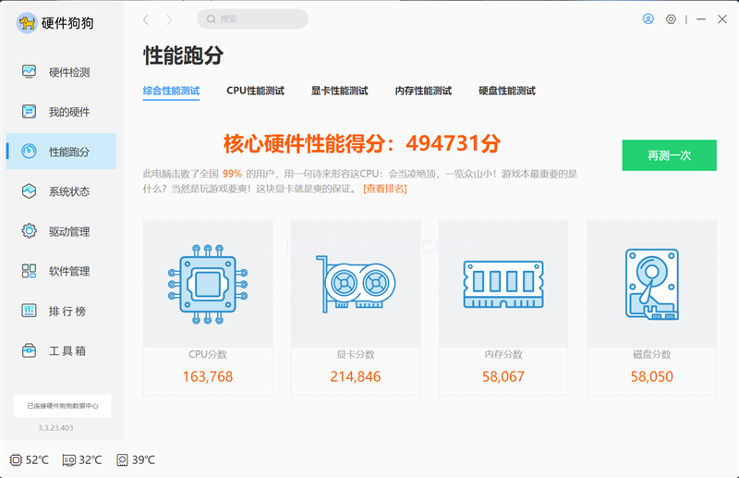The image size is (739, 478).
Task: Select the 硬盘性能测试 tab
Action: 507,91
